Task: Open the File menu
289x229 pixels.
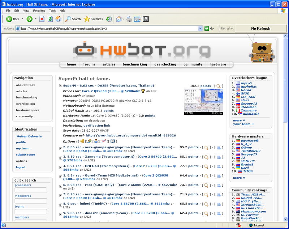Action: coord(8,11)
